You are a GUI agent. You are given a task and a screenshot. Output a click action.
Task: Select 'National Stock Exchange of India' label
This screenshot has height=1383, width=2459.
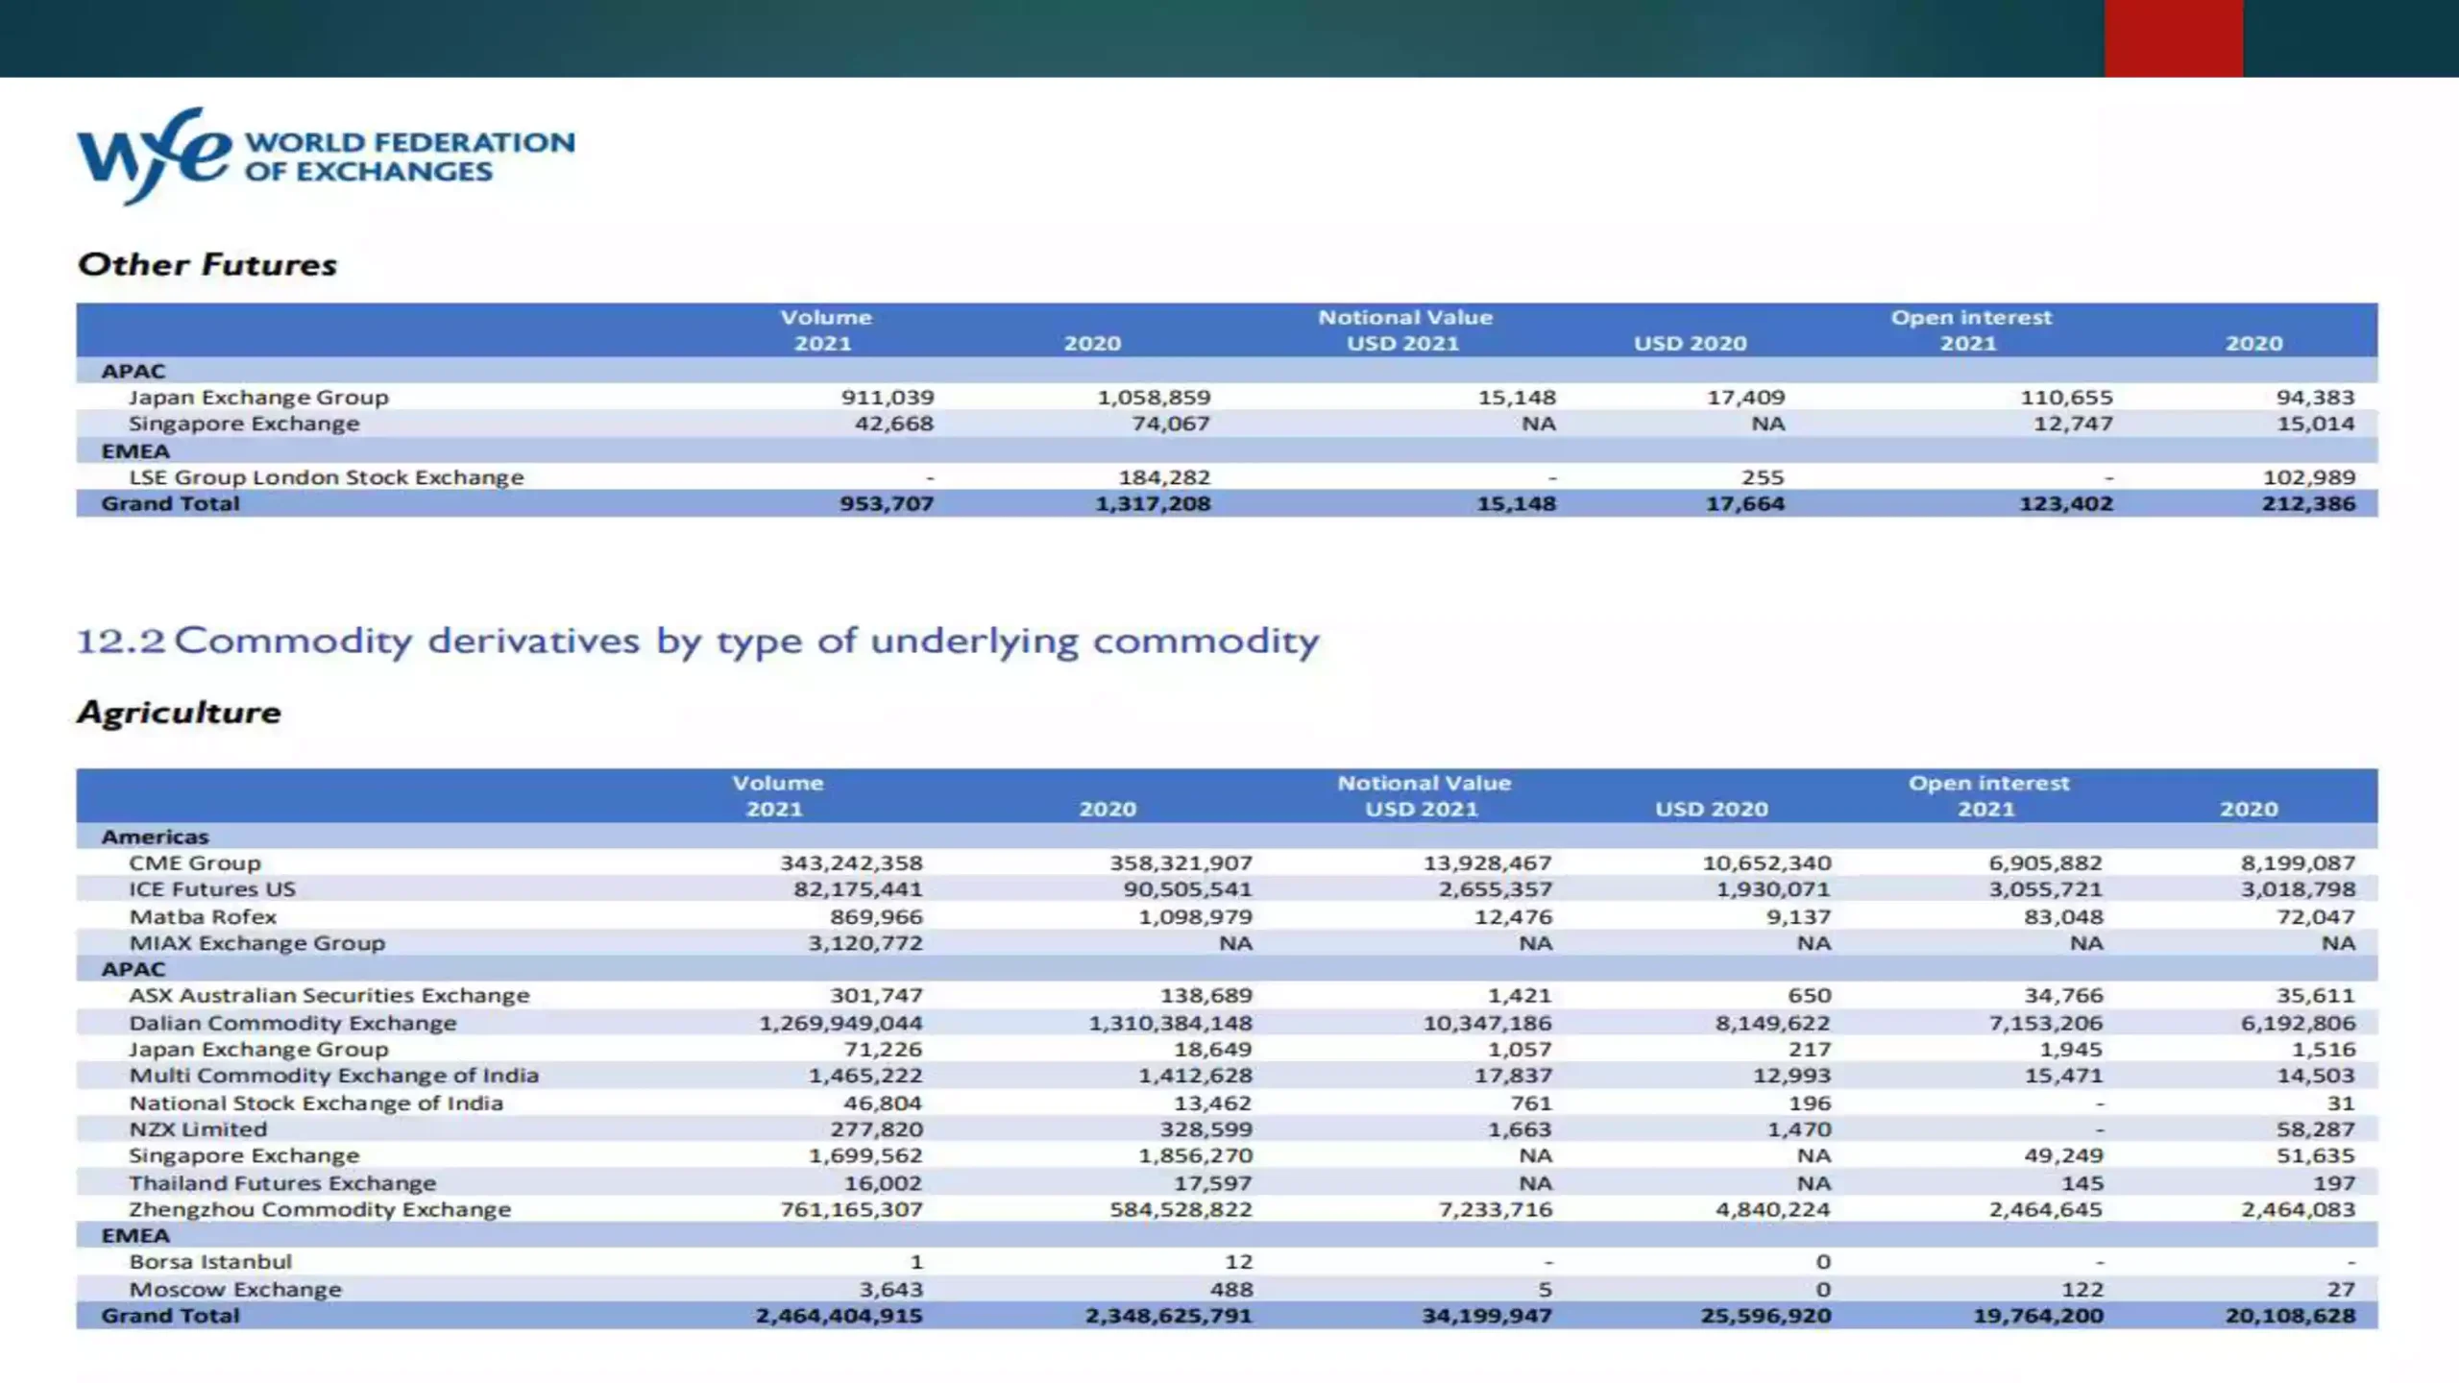(316, 1103)
